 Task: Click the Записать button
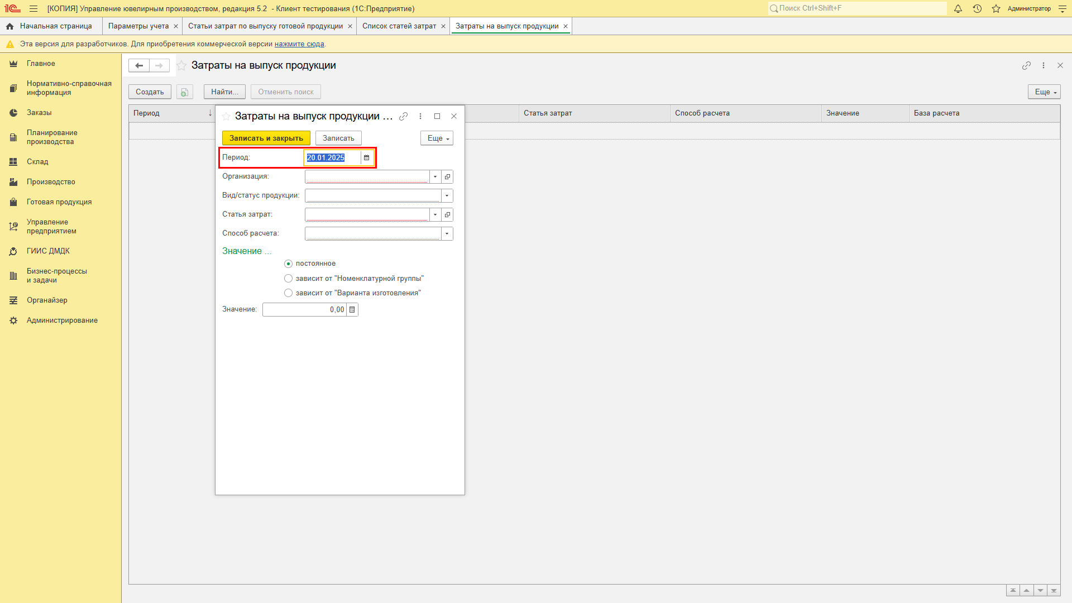338,138
